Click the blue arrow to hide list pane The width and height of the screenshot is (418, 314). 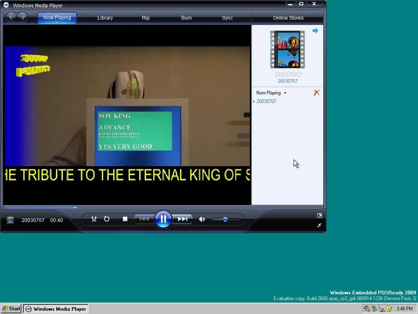click(x=316, y=31)
